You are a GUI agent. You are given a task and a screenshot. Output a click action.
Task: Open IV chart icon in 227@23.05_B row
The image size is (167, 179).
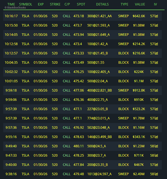[x=156, y=109]
